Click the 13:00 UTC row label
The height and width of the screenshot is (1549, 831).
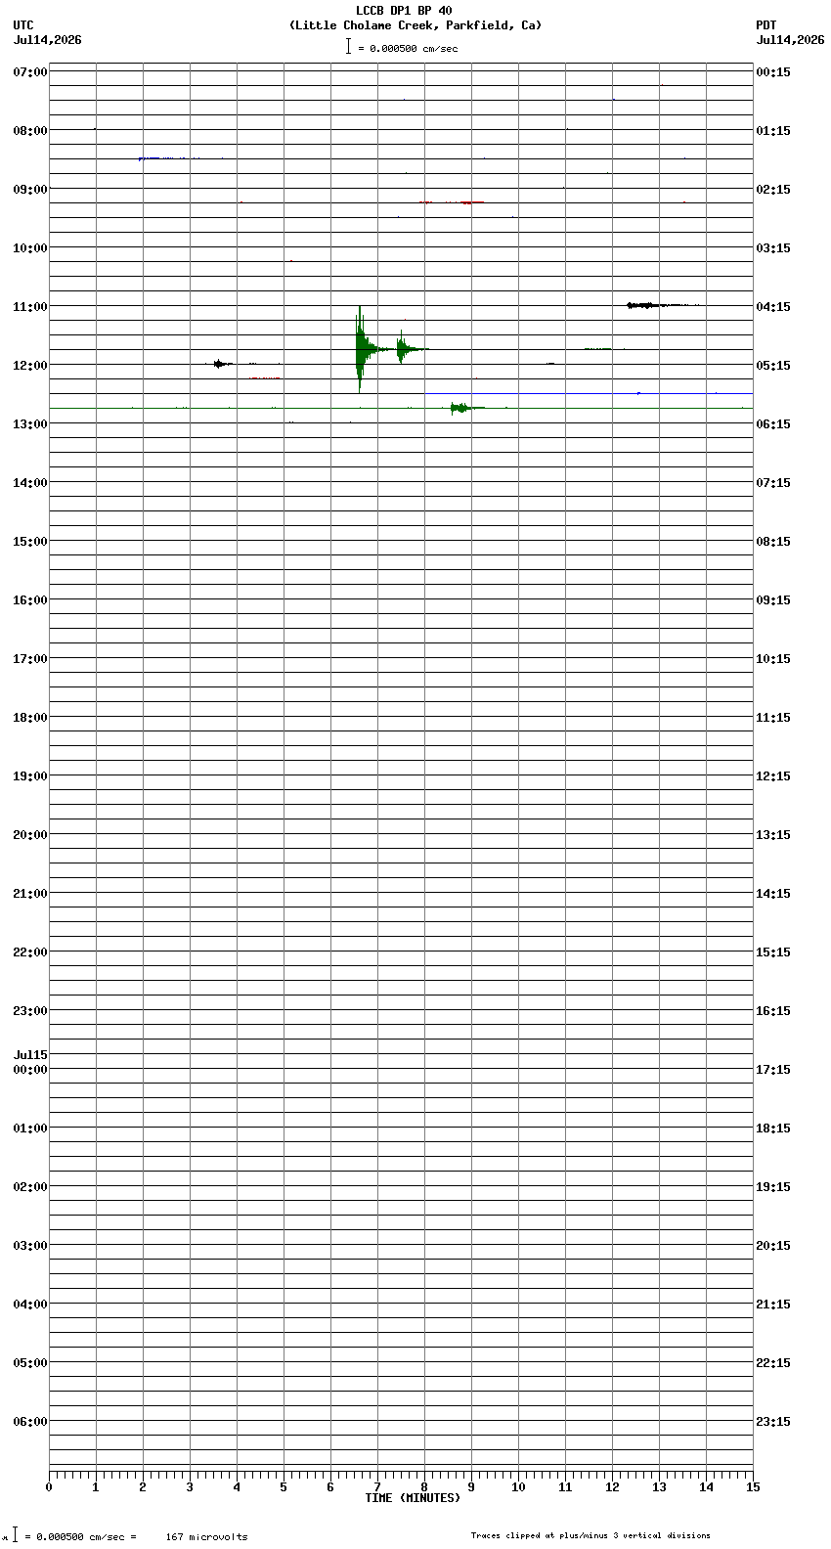point(29,424)
